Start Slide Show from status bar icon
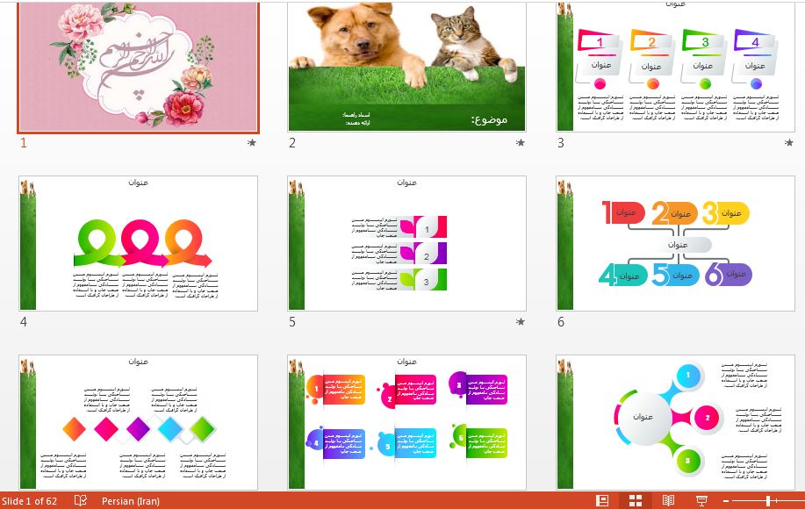This screenshot has width=805, height=509. 701,500
